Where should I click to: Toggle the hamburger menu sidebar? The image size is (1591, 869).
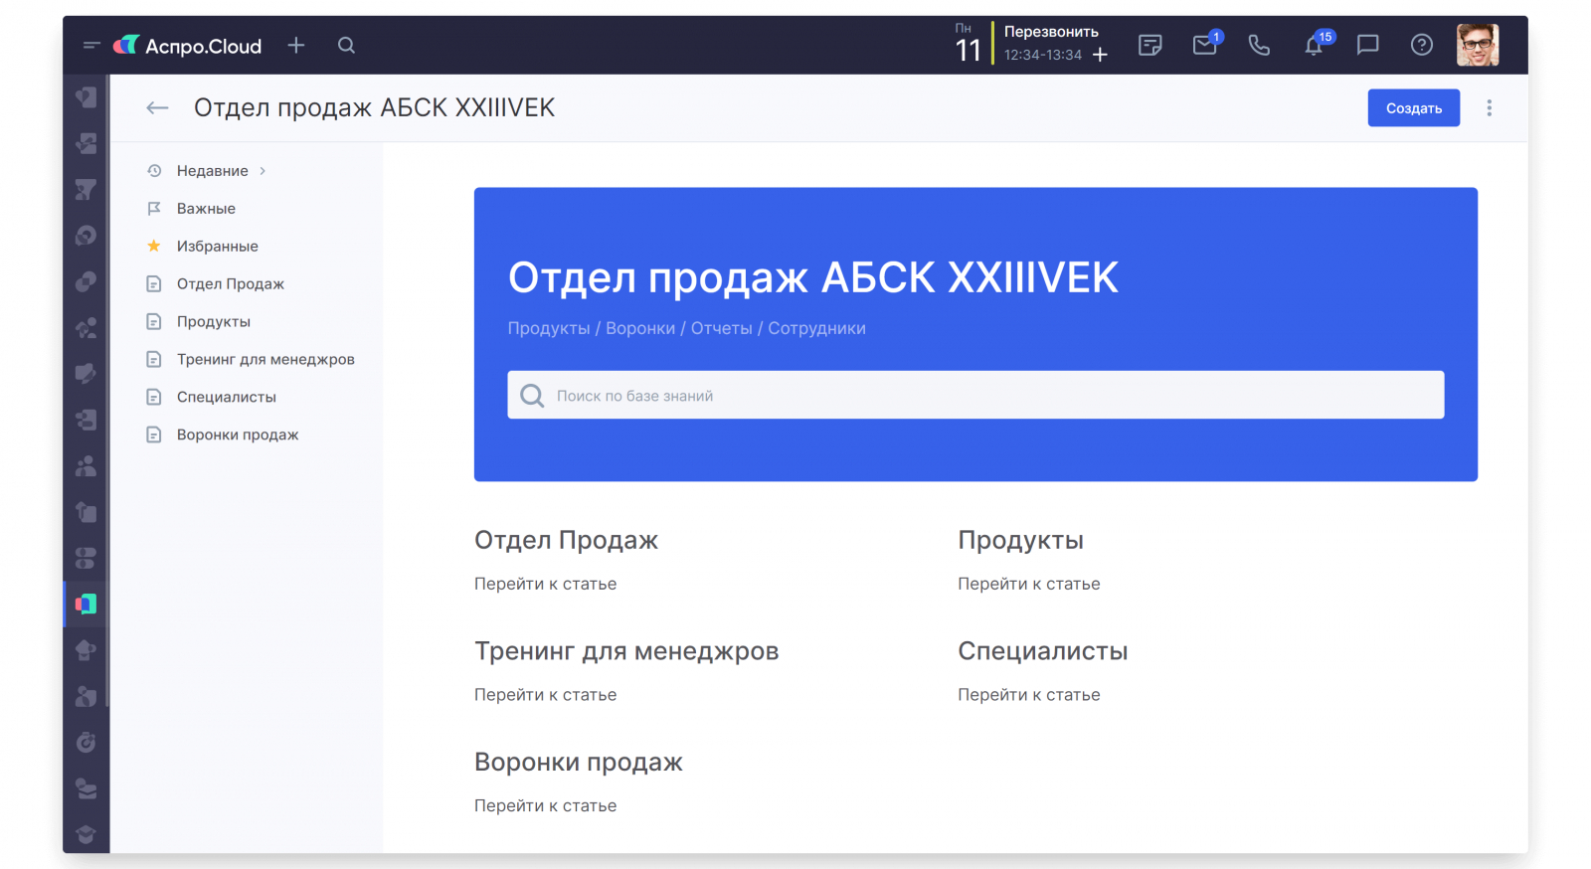click(91, 45)
